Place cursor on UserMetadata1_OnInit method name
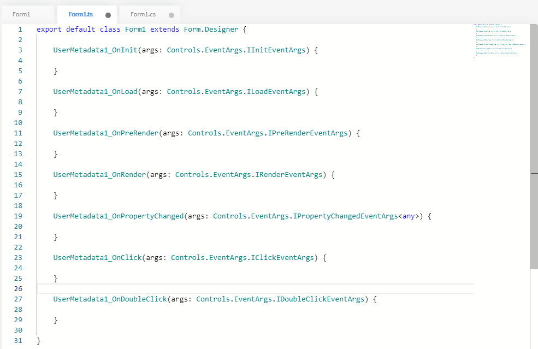This screenshot has width=538, height=349. point(95,50)
